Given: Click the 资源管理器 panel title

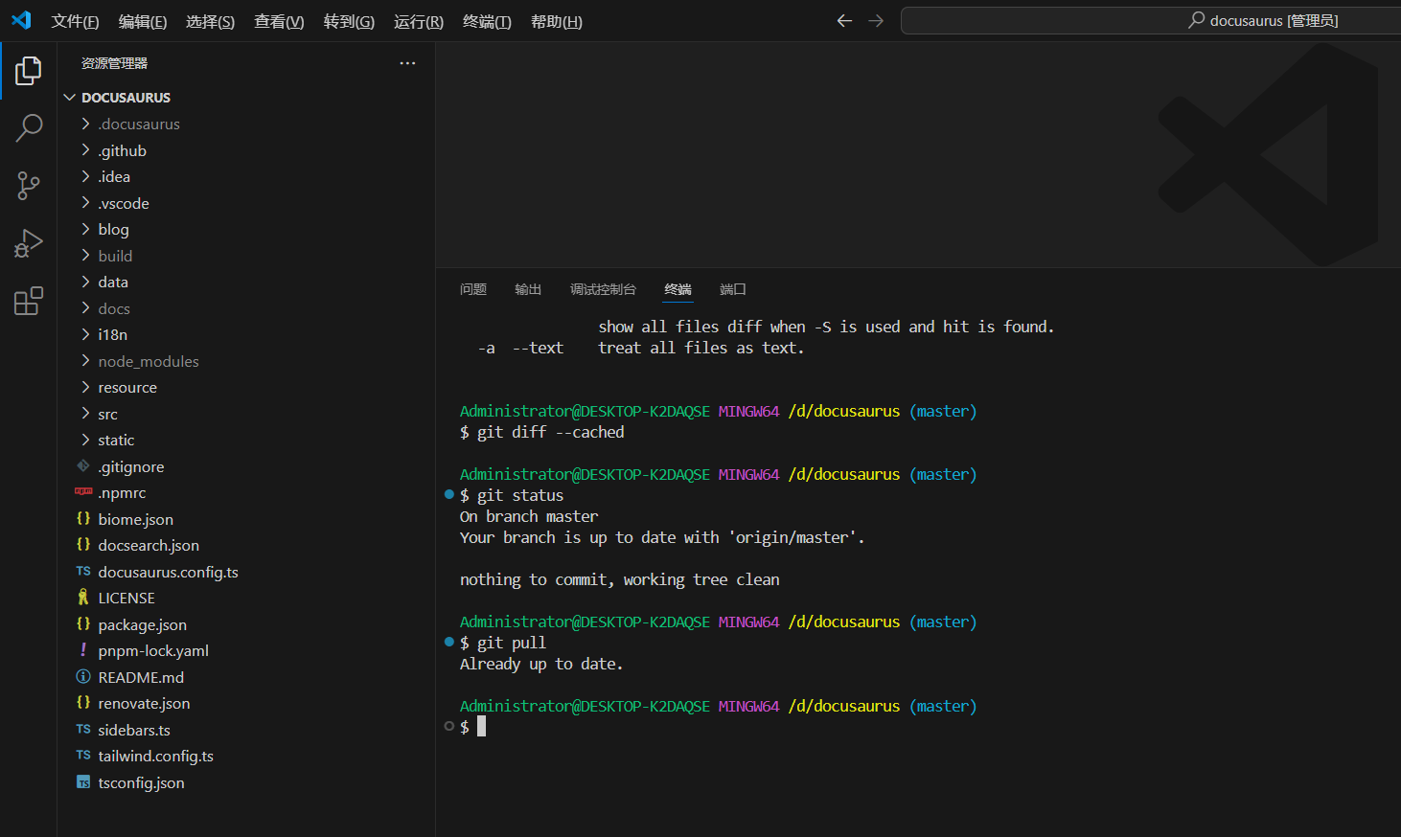Looking at the screenshot, I should click(114, 63).
